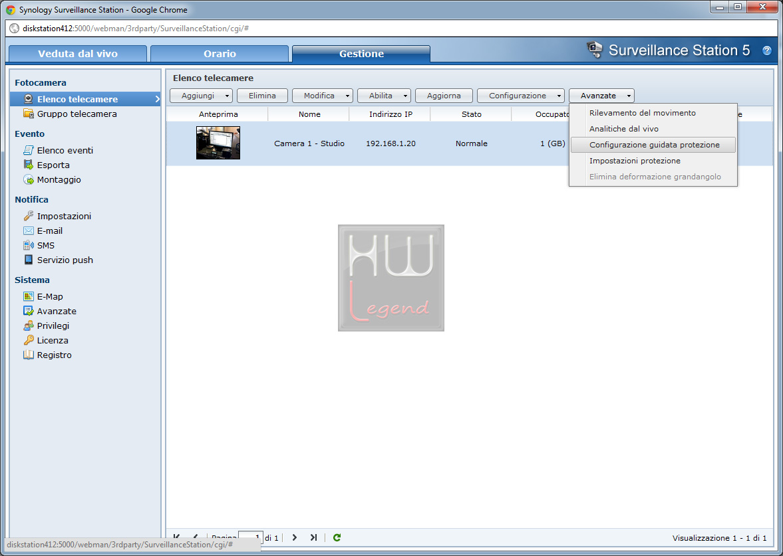Open Privilegi in sidebar
This screenshot has height=556, width=783.
[53, 325]
